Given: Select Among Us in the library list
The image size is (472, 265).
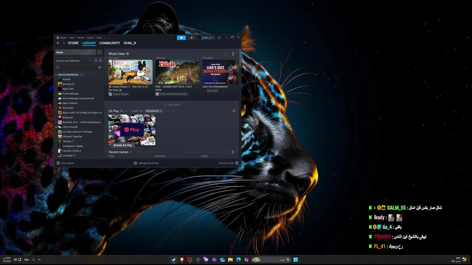Looking at the screenshot, I should (x=68, y=84).
